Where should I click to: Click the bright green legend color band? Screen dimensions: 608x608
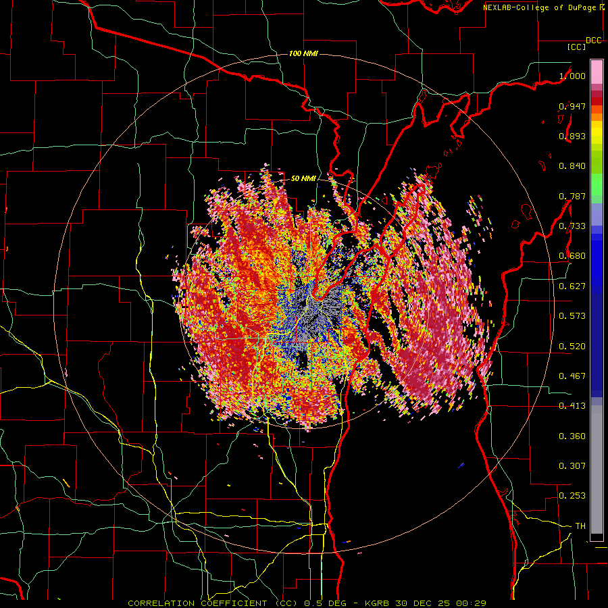point(597,184)
